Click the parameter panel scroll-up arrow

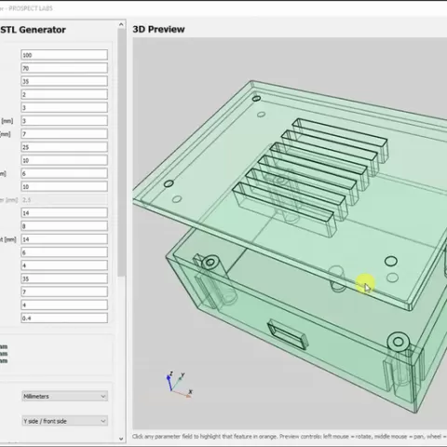point(121,24)
